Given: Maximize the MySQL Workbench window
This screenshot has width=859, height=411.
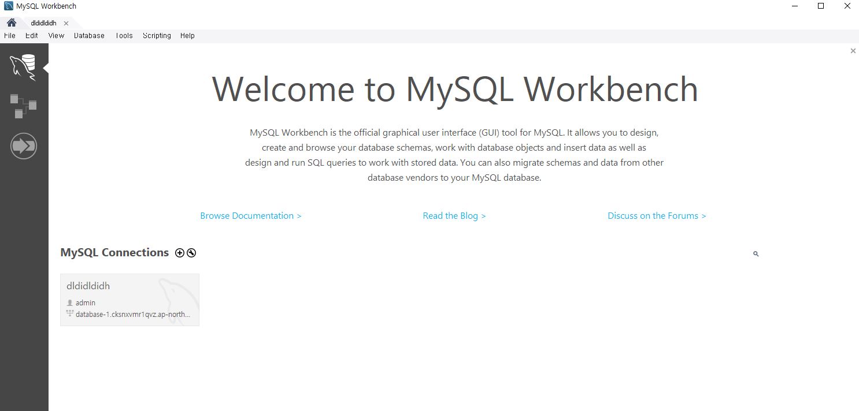Looking at the screenshot, I should click(821, 6).
